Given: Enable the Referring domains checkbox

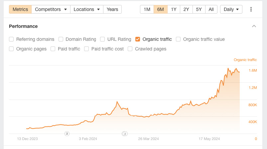Looking at the screenshot, I should tap(11, 39).
